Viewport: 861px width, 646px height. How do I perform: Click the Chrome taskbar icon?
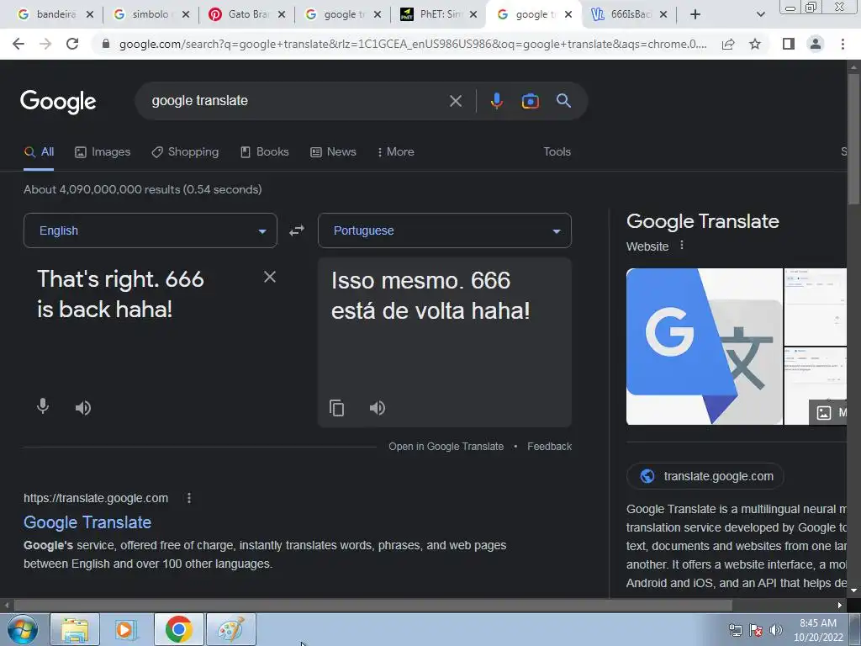pyautogui.click(x=178, y=629)
